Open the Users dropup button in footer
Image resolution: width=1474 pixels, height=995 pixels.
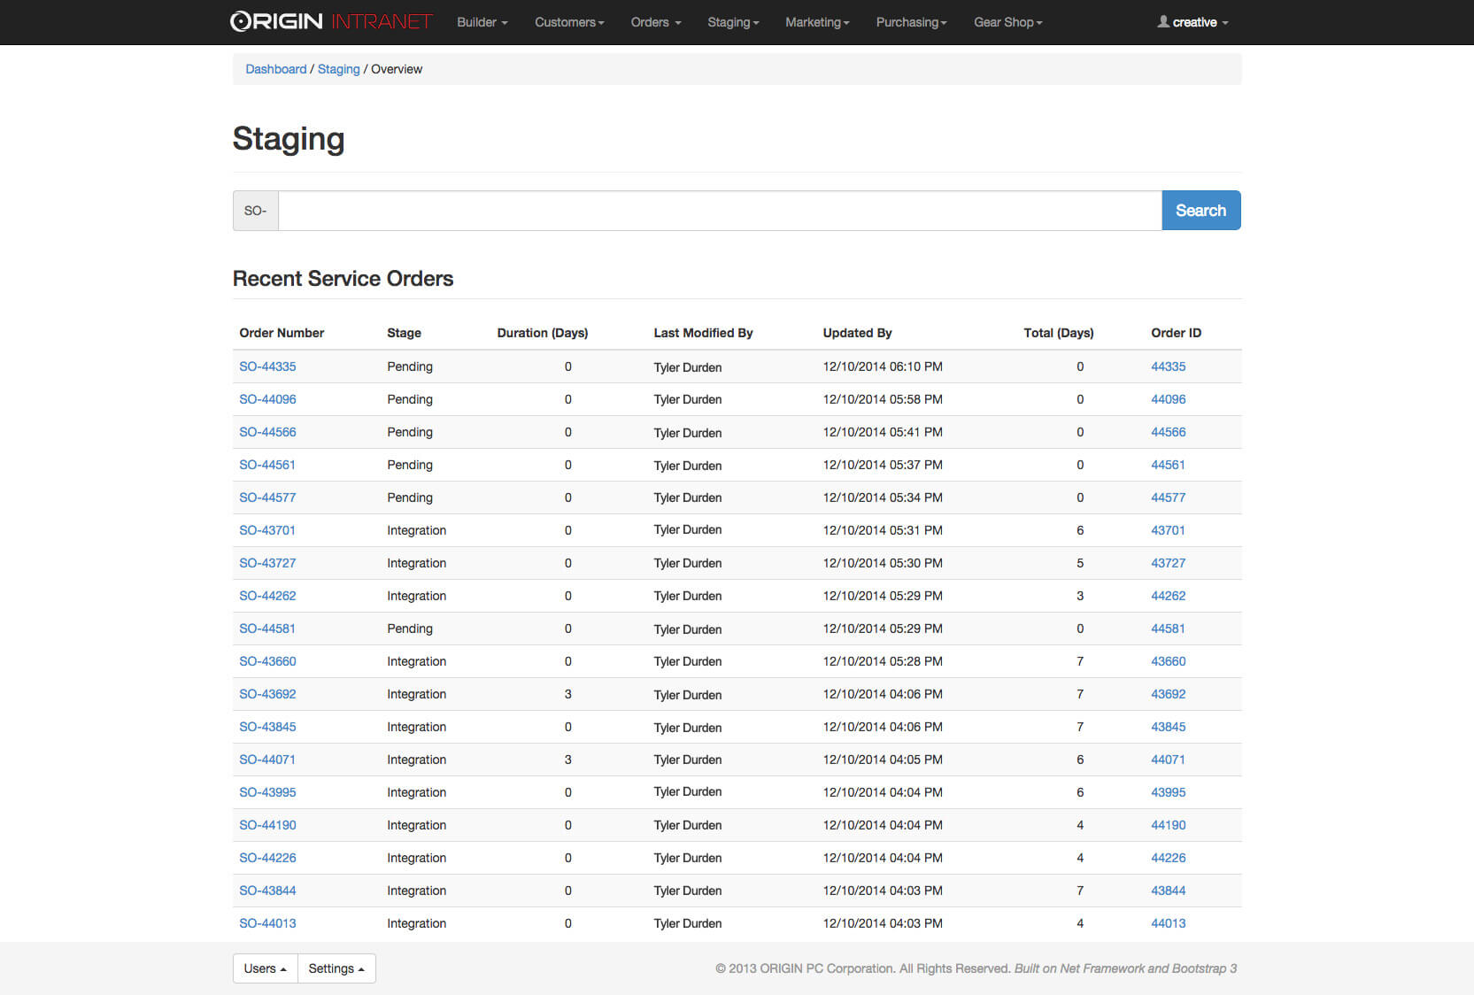point(265,968)
